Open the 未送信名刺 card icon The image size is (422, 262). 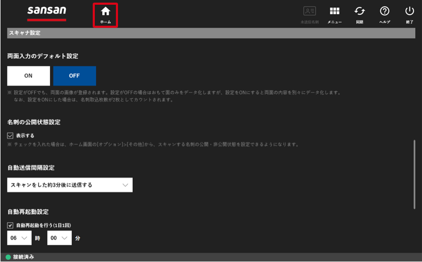(x=309, y=11)
